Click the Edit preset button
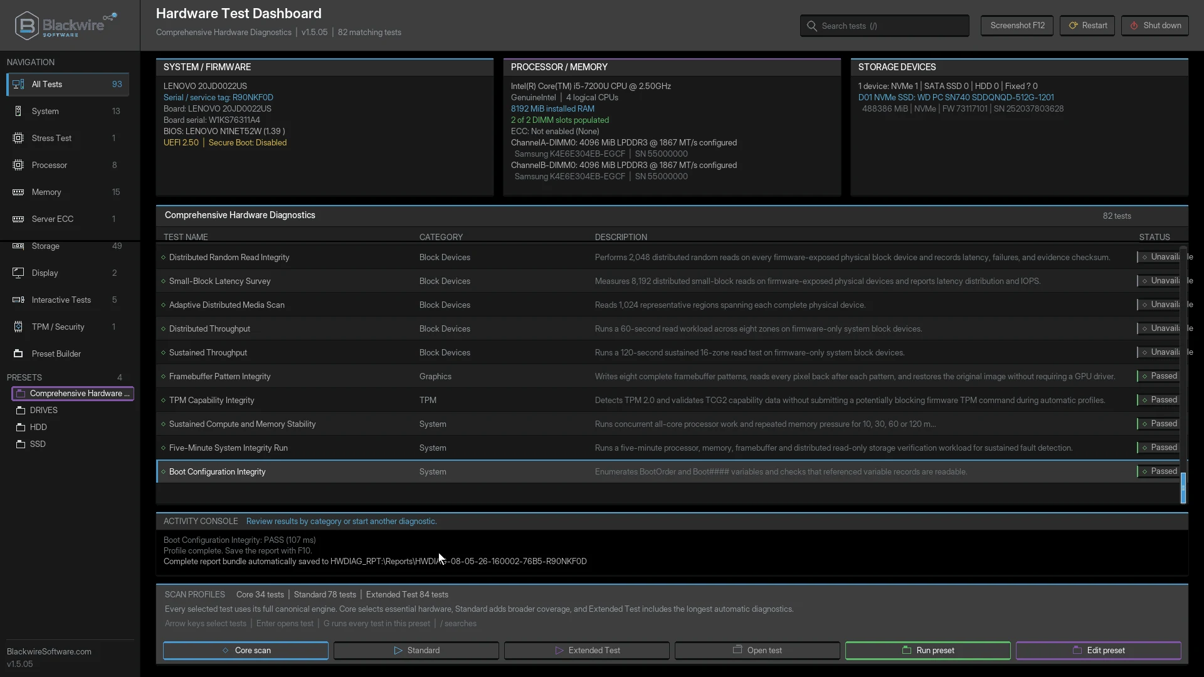1204x677 pixels. coord(1099,651)
